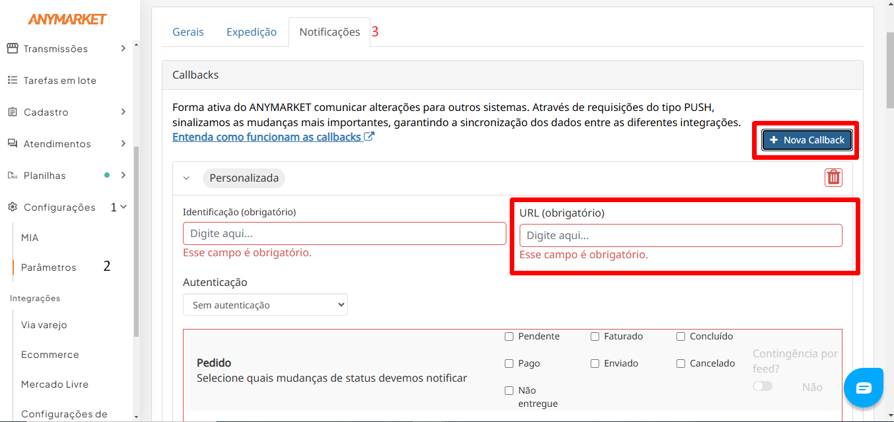Expand the Cadastro menu arrow
894x422 pixels.
click(x=123, y=112)
